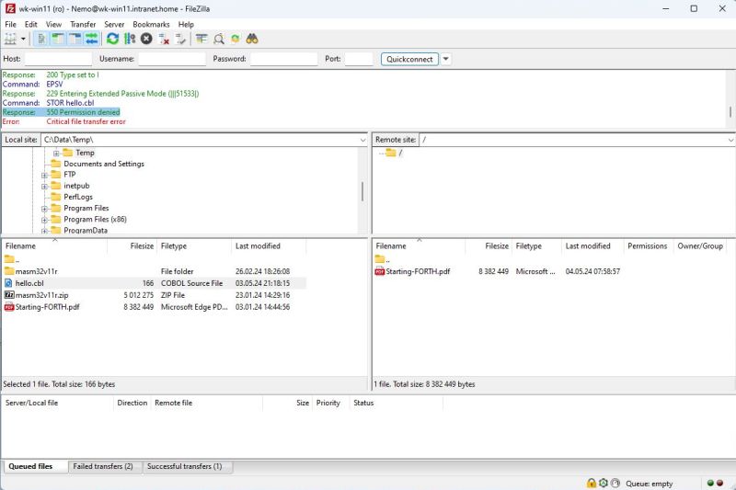
Task: Cancel the current operation
Action: [146, 39]
